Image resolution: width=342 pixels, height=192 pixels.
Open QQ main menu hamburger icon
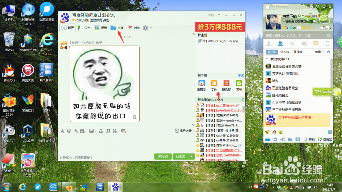tap(268, 139)
